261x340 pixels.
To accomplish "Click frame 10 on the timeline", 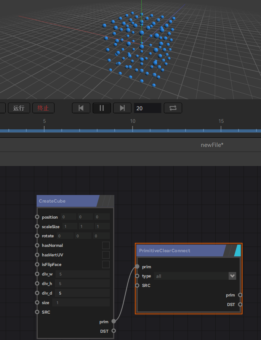I will [133, 130].
